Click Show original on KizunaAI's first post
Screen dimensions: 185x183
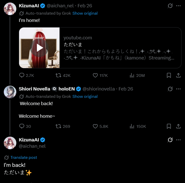point(85,13)
